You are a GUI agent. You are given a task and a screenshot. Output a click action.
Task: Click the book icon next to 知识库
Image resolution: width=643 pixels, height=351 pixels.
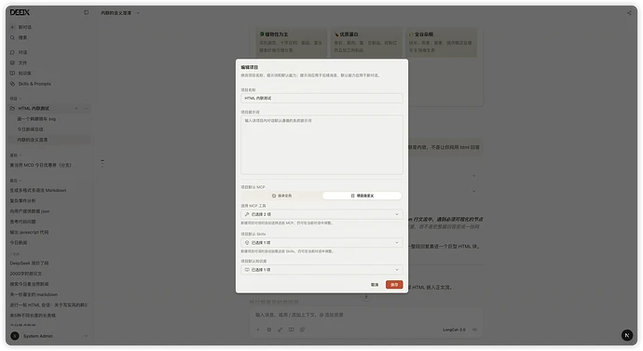tap(12, 74)
